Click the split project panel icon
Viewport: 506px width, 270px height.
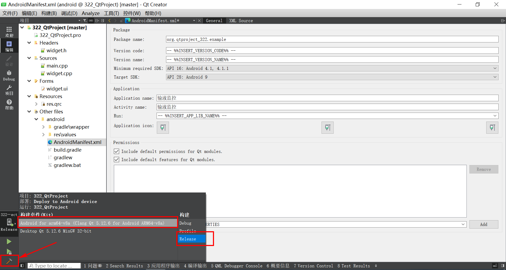click(x=97, y=21)
